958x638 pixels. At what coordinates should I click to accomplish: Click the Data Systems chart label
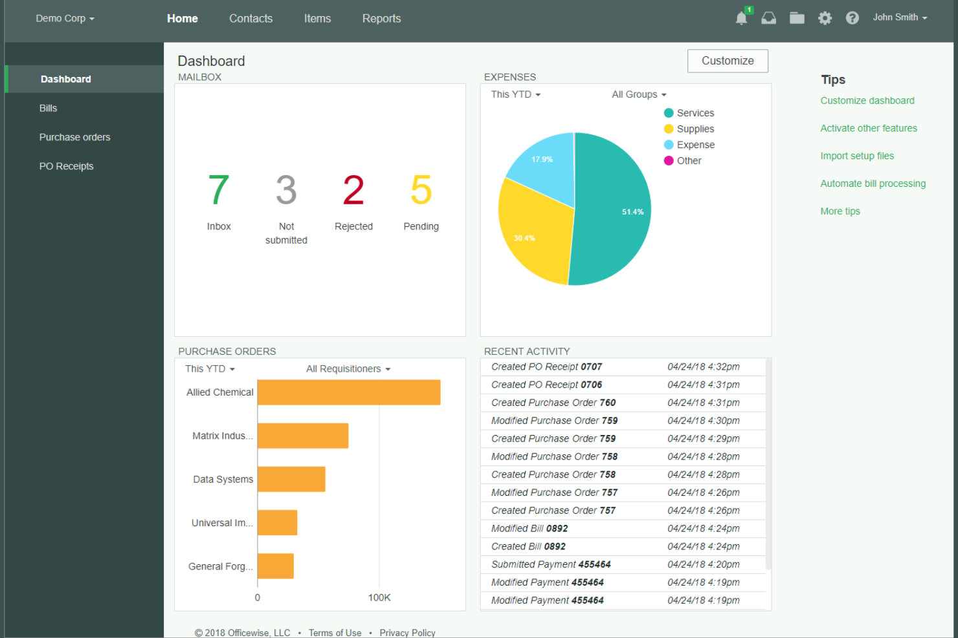223,480
